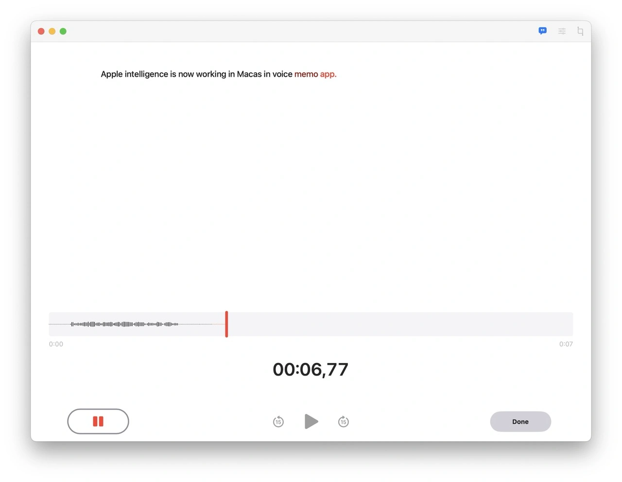Click the red playhead marker on the waveform
Screen dimensions: 622x482
[226, 324]
